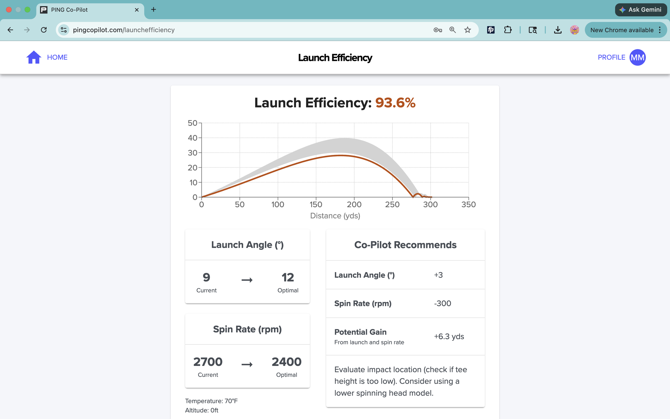This screenshot has height=419, width=670.
Task: Click the Co-Pilot Recommends heading
Action: click(405, 245)
